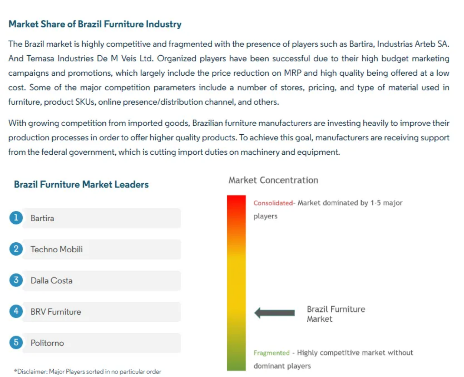This screenshot has height=377, width=464.
Task: Click the Brazil Furniture Market Leaders heading
Action: pyautogui.click(x=81, y=184)
